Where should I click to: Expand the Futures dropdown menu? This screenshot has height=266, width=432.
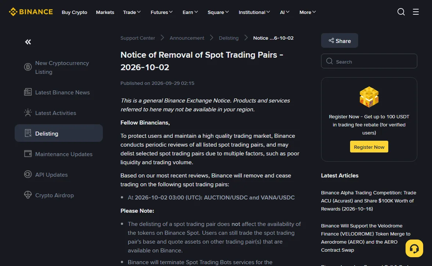162,12
